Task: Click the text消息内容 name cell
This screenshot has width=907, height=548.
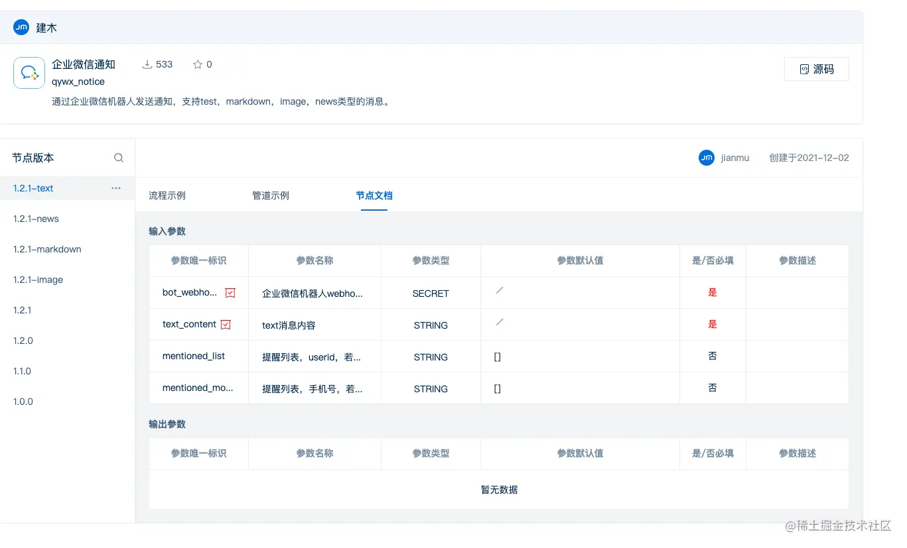Action: [x=314, y=325]
